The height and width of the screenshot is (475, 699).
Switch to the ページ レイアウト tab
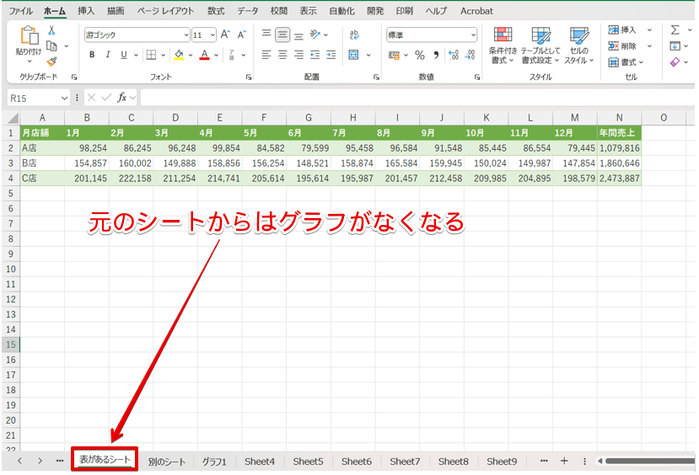coord(165,11)
